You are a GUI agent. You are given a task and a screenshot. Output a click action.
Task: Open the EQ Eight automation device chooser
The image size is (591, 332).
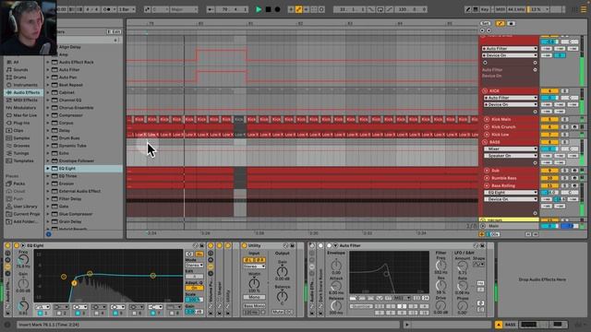coord(511,193)
